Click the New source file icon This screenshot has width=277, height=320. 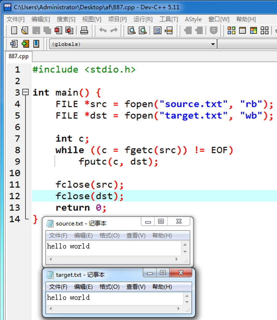tap(14, 31)
